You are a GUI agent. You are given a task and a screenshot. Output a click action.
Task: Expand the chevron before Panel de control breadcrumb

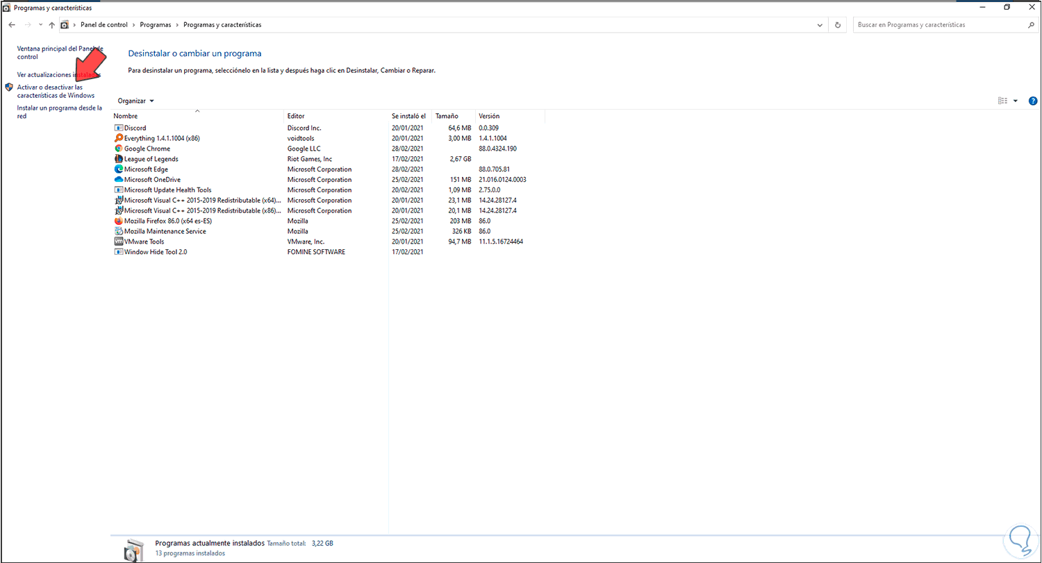(74, 25)
